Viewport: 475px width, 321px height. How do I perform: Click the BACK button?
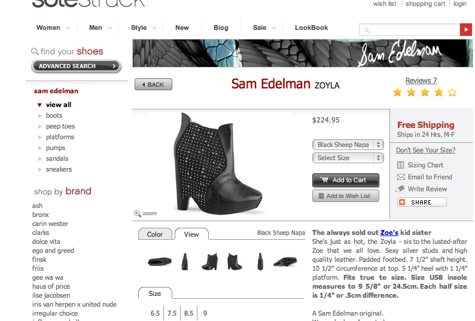click(153, 84)
